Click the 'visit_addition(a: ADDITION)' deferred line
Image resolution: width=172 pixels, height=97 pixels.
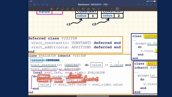[x=76, y=47]
